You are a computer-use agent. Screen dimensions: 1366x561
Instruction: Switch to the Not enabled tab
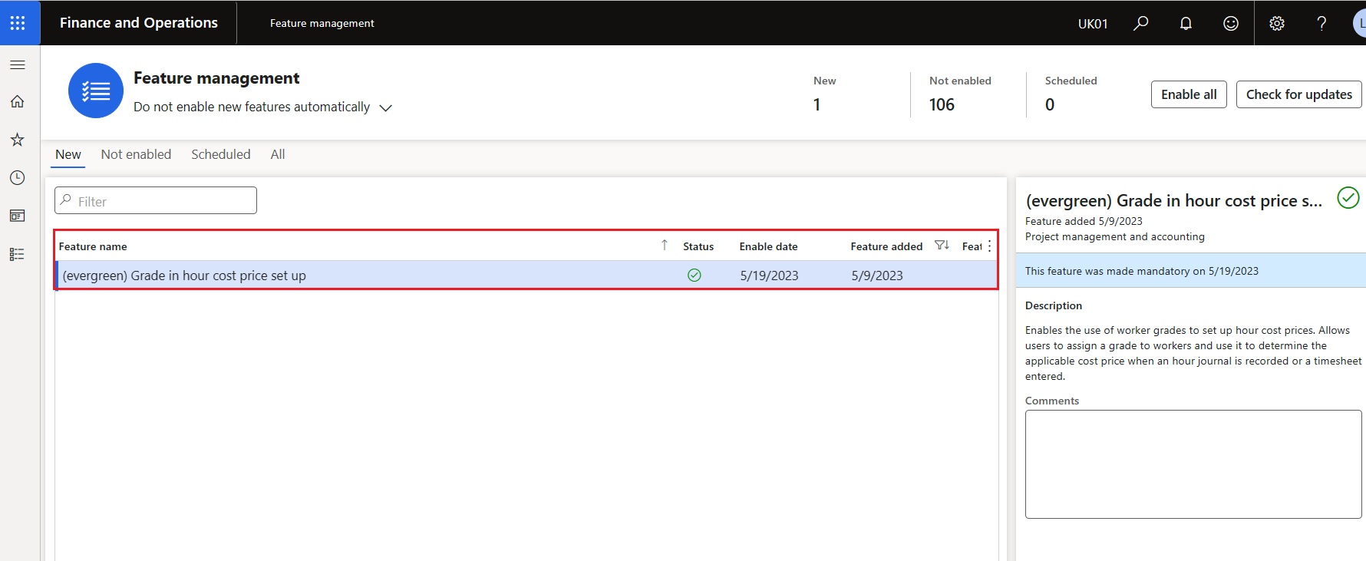pyautogui.click(x=136, y=154)
